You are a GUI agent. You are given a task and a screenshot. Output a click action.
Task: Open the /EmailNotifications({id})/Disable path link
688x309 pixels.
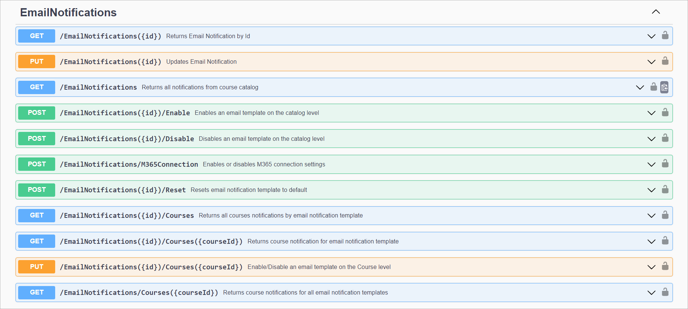pos(127,139)
